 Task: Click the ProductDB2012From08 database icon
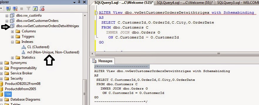tap(1, 84)
